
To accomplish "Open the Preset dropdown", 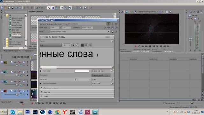I will pyautogui.click(x=108, y=32).
